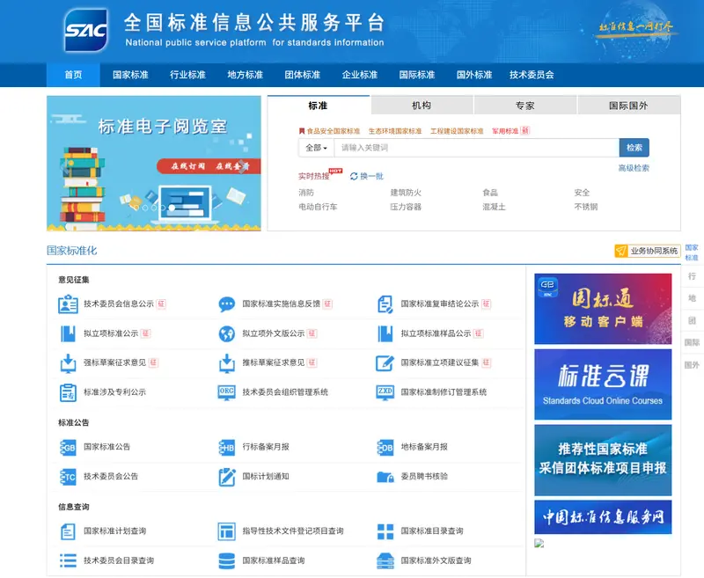
Task: Click the ORG monitor icon for 技术委员会组织管理系统
Action: coord(227,392)
